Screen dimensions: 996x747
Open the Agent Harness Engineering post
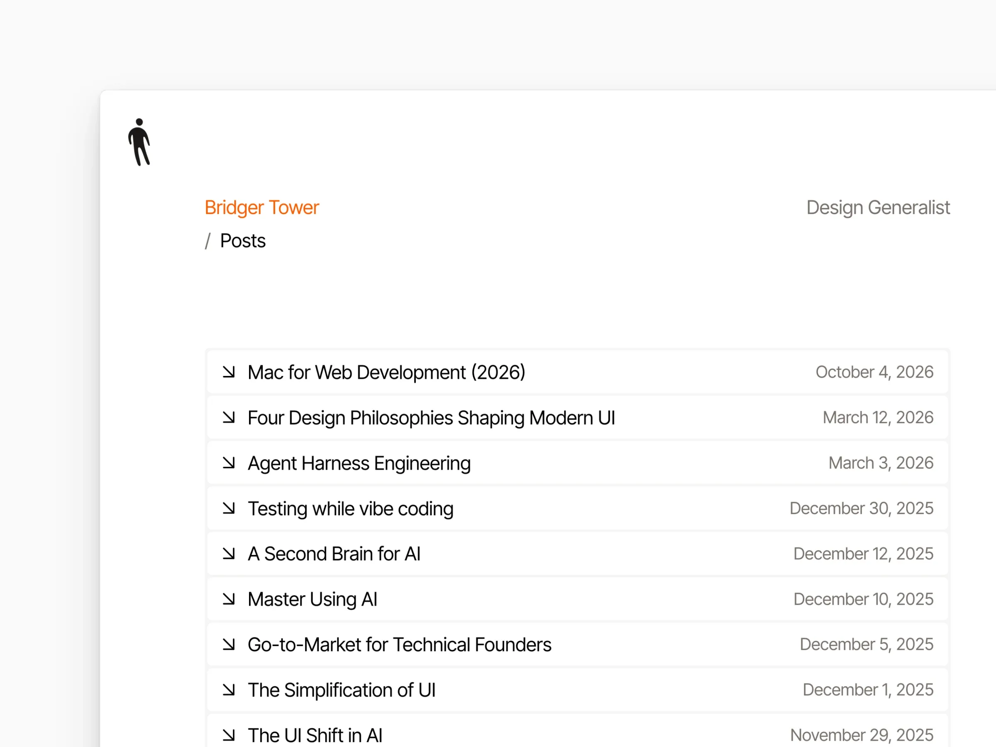tap(578, 463)
